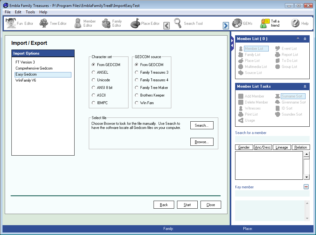Open the Fun Editor
The height and width of the screenshot is (235, 316).
click(x=19, y=23)
